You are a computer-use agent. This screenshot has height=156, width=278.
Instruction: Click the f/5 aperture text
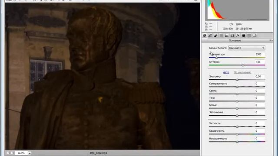(231, 24)
